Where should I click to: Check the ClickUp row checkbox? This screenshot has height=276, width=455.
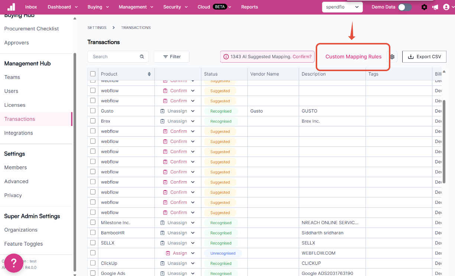coord(93,263)
